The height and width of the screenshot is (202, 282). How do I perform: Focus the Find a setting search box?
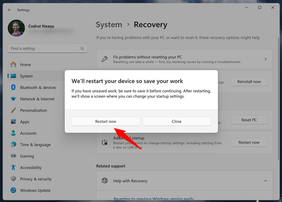pos(47,49)
